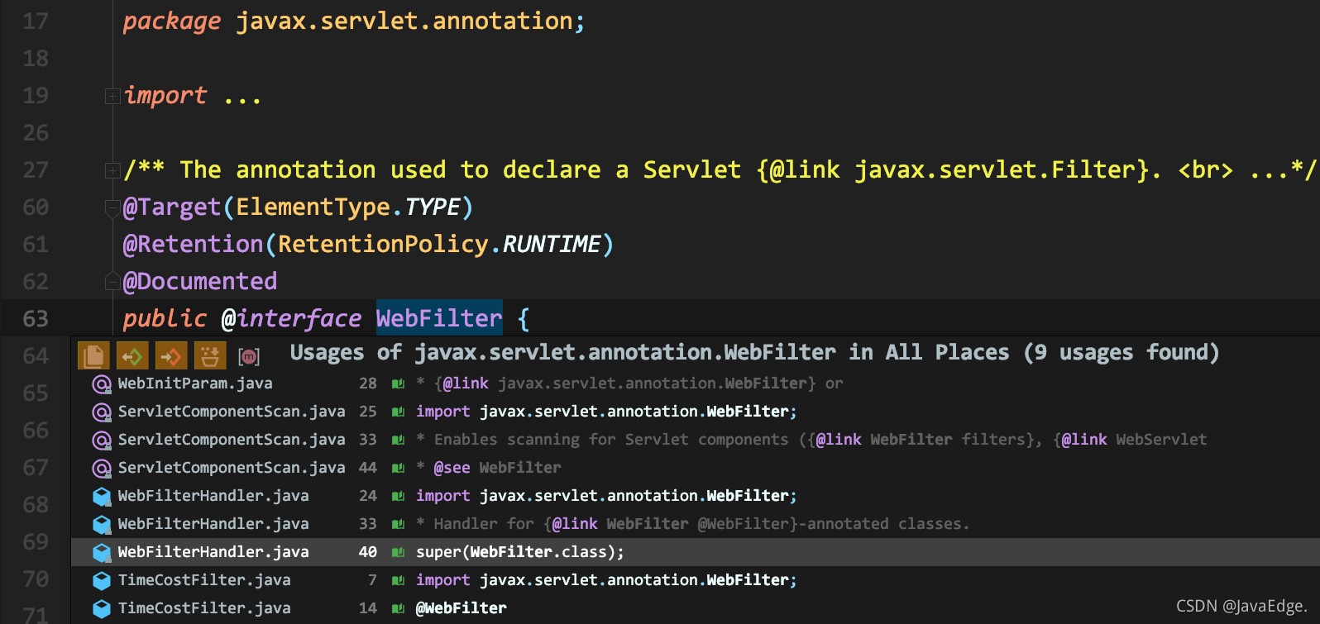Screen dimensions: 1320x624
Task: Click class icon of WebFilterHandler.java line 24
Action: click(101, 497)
